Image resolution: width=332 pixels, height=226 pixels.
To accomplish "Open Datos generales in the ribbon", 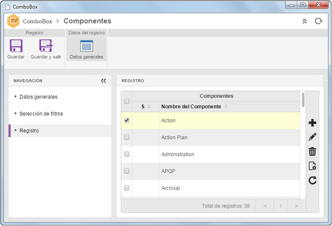I will [x=86, y=49].
